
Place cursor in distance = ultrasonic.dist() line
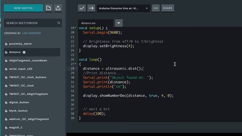[x=113, y=68]
